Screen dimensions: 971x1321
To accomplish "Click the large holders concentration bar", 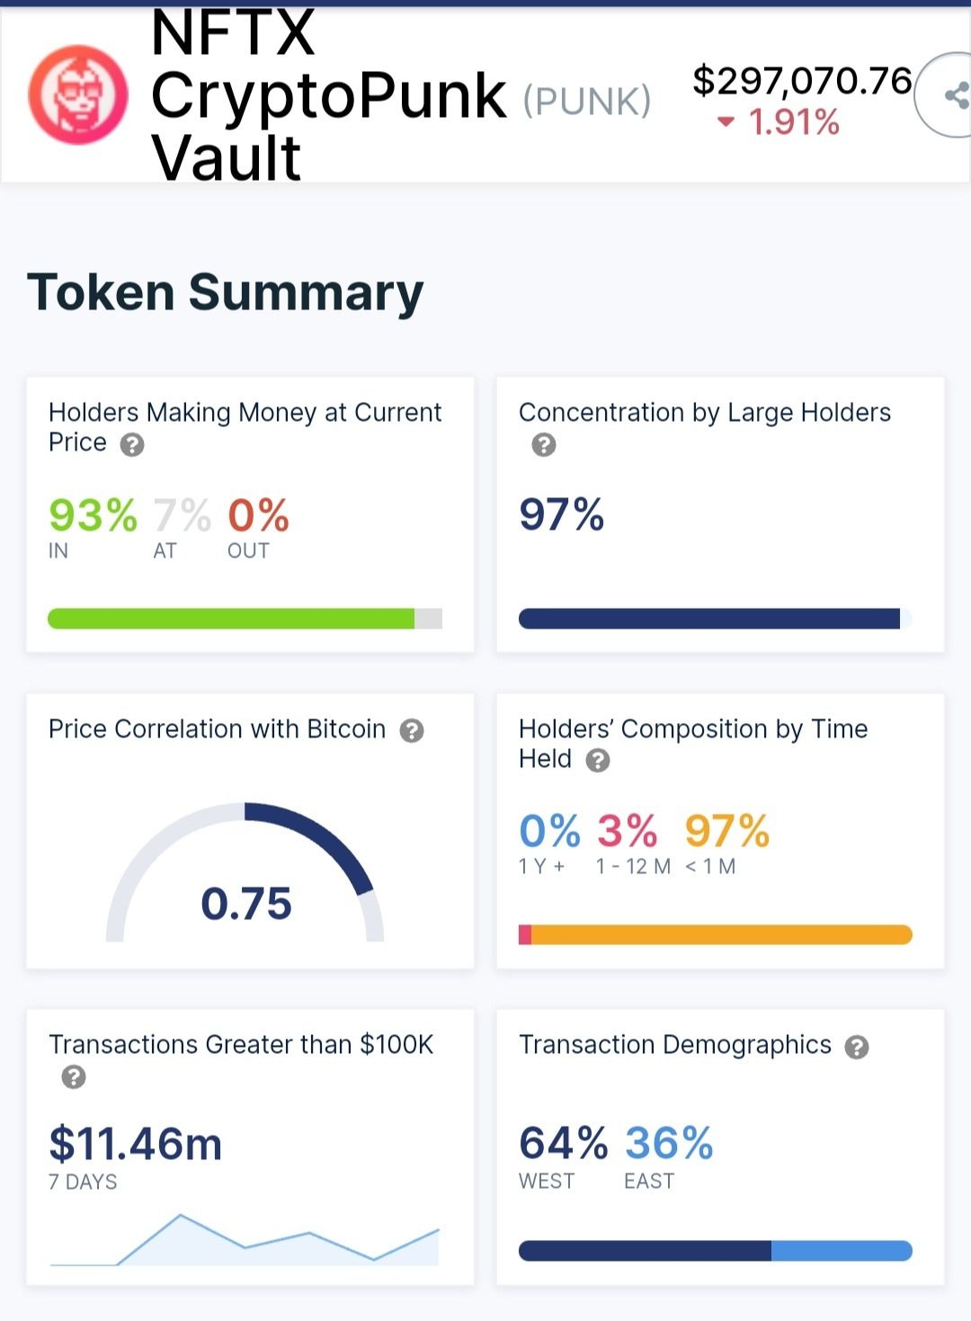I will pos(708,619).
